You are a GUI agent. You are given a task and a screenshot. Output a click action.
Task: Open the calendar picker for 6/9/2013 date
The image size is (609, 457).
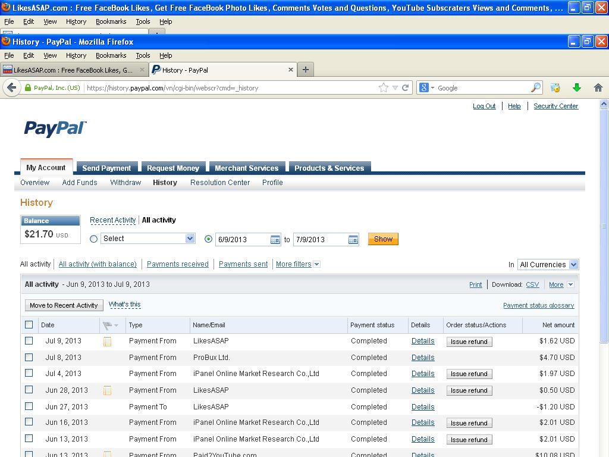pyautogui.click(x=275, y=239)
